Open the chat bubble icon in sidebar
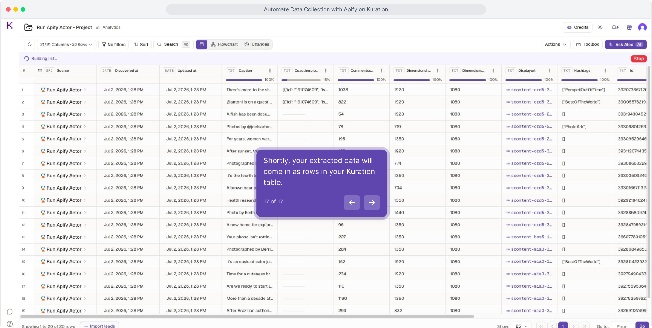Image resolution: width=652 pixels, height=328 pixels. (10, 312)
